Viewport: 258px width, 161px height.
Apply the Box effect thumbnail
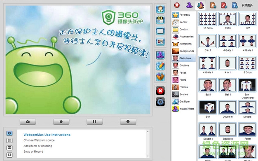pyautogui.click(x=208, y=107)
